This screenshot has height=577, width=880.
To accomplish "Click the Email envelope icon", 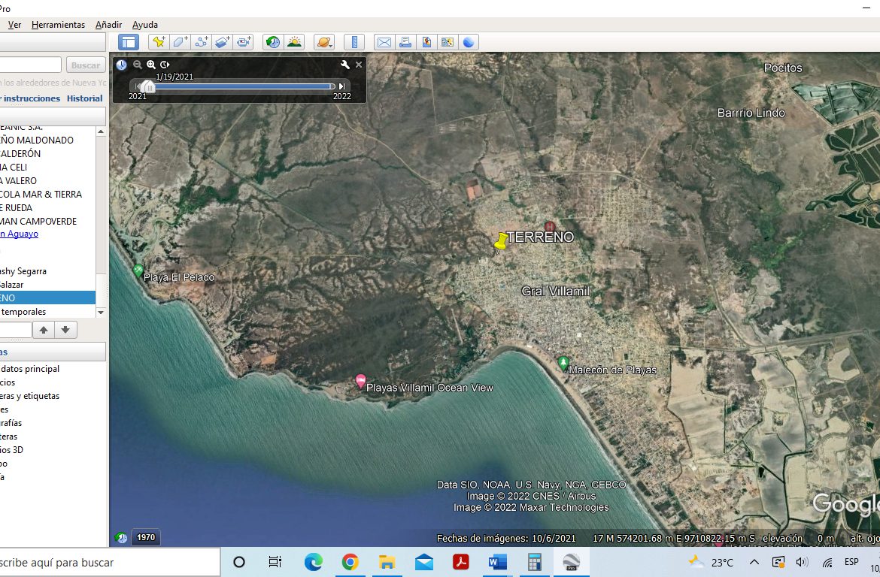I will click(x=384, y=42).
